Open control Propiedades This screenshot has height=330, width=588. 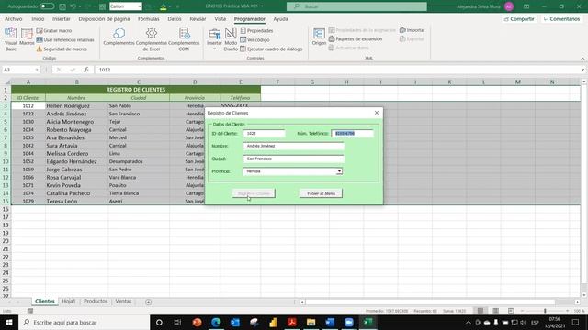(x=256, y=30)
